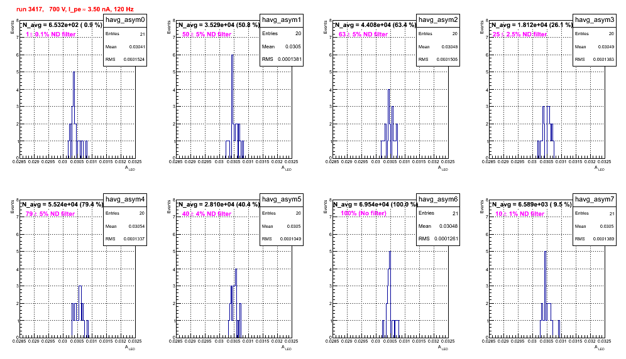This screenshot has height=359, width=626.
Task: Click the N_avg = 5.524e+04 label
Action: [x=62, y=205]
